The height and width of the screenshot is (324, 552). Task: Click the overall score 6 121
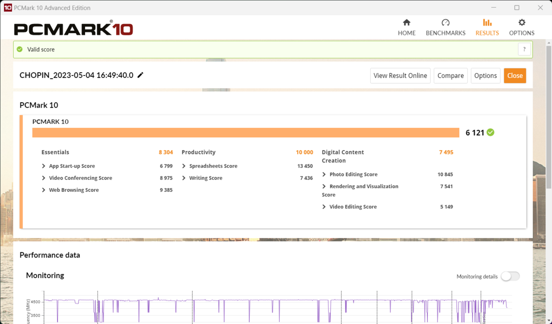coord(475,133)
